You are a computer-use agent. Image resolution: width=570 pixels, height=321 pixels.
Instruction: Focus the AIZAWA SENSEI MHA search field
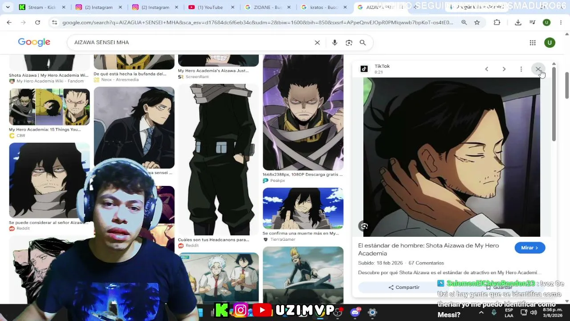(191, 42)
